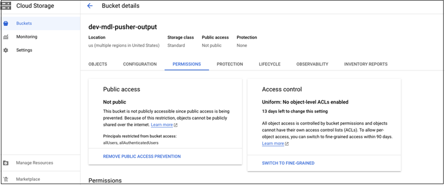The image size is (445, 185).
Task: Click the Storage class value Standard
Action: pos(176,45)
